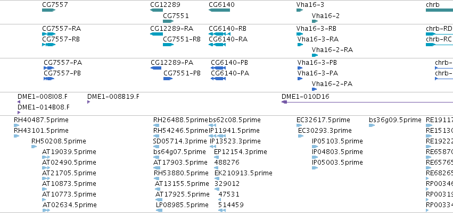
Task: Click the CG7557-PA protein glyph
Action: pyautogui.click(x=49, y=68)
